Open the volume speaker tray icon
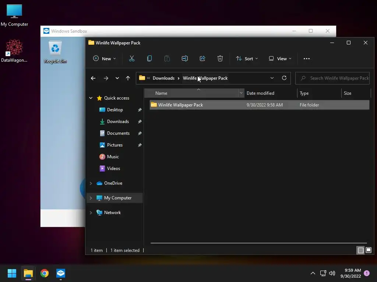Image resolution: width=377 pixels, height=282 pixels. 332,273
